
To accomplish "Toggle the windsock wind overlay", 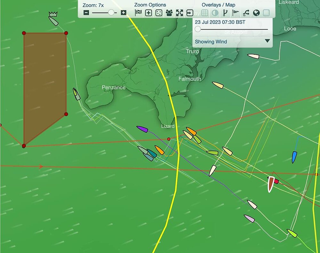I will click(236, 13).
